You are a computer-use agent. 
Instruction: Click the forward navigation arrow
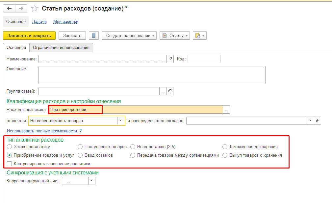pos(21,9)
